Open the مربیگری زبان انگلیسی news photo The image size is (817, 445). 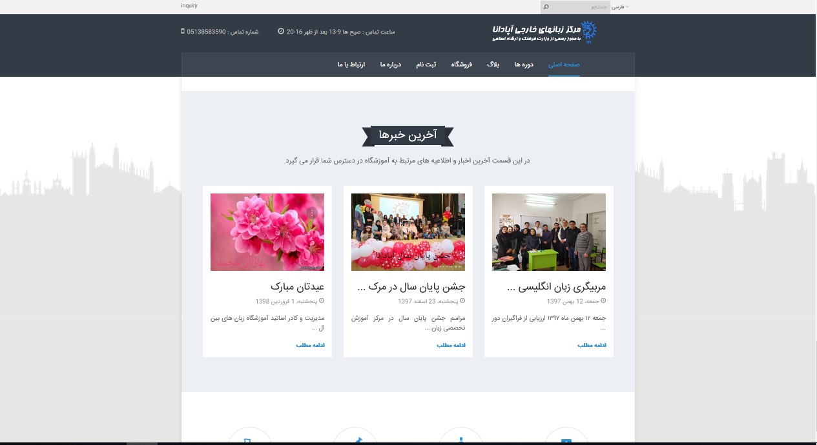[x=549, y=232]
